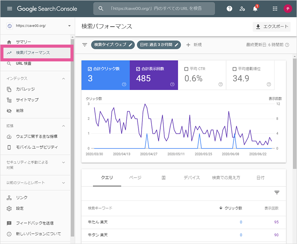Switch to the クエリ tab

pyautogui.click(x=107, y=178)
